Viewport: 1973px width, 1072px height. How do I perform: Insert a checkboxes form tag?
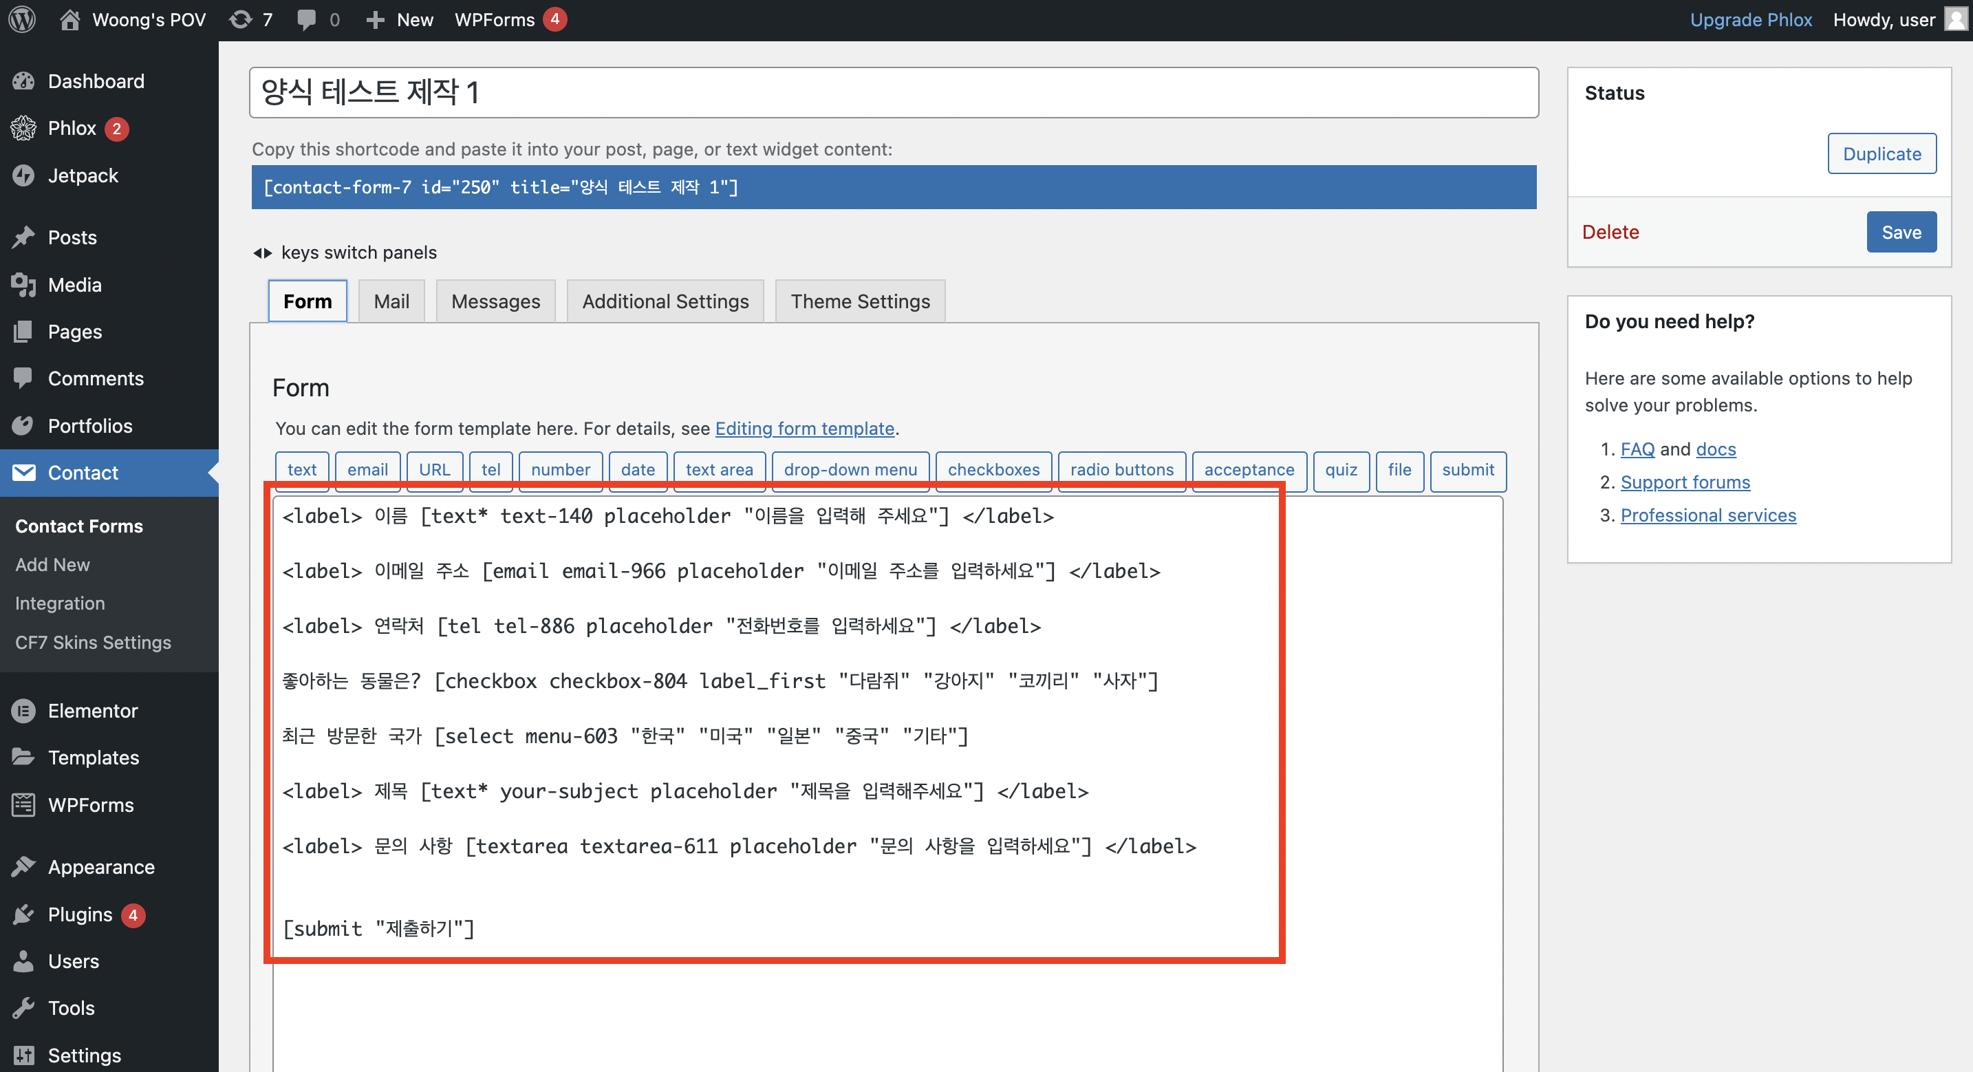point(993,470)
